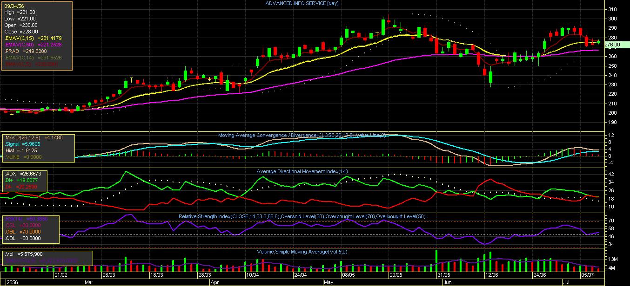The height and width of the screenshot is (286, 630).
Task: Click the 310 price axis label
Action: tap(612, 9)
